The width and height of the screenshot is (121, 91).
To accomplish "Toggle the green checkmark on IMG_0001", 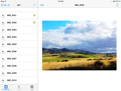I will click(x=34, y=15).
